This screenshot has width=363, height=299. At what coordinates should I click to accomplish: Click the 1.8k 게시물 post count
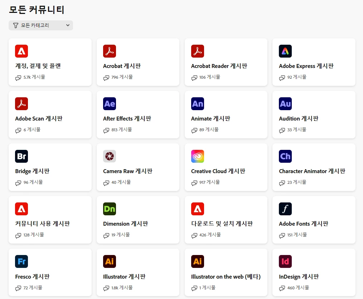pos(122,288)
